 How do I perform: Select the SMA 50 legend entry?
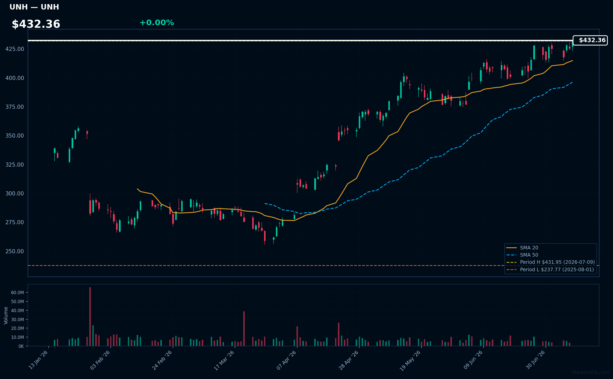tap(522, 255)
